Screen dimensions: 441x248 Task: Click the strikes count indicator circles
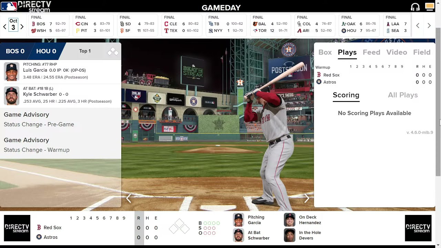pos(209,228)
